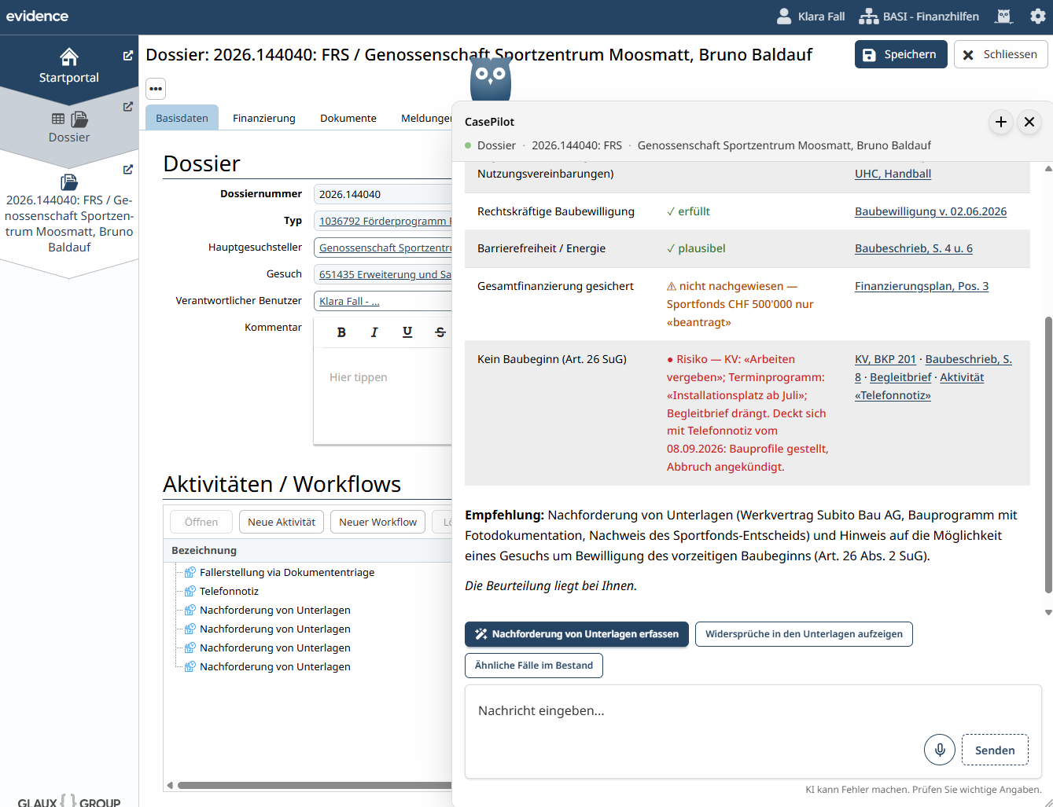Image resolution: width=1053 pixels, height=807 pixels.
Task: Open the current dossier document icon
Action: coord(69,182)
